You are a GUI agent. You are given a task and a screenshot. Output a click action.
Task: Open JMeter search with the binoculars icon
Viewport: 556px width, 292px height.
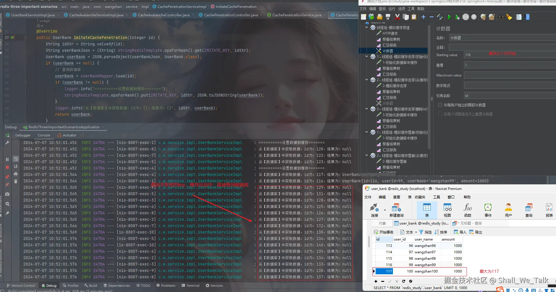(x=501, y=17)
